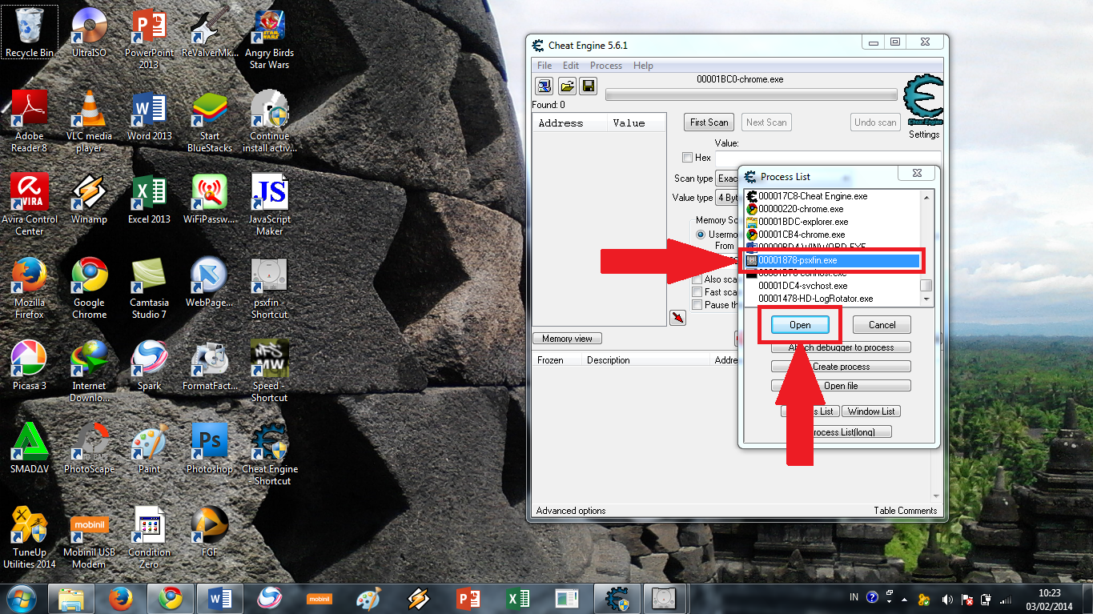Click the Open file button

(841, 386)
